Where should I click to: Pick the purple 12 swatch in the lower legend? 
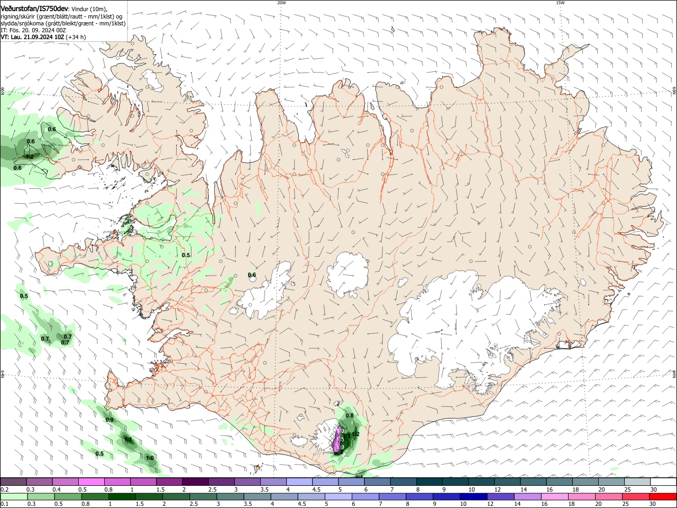[x=500, y=496]
